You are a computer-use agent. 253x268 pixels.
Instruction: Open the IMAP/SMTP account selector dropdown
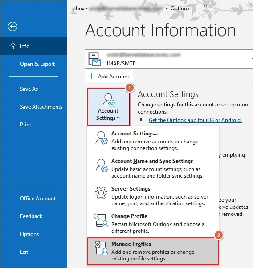169,59
